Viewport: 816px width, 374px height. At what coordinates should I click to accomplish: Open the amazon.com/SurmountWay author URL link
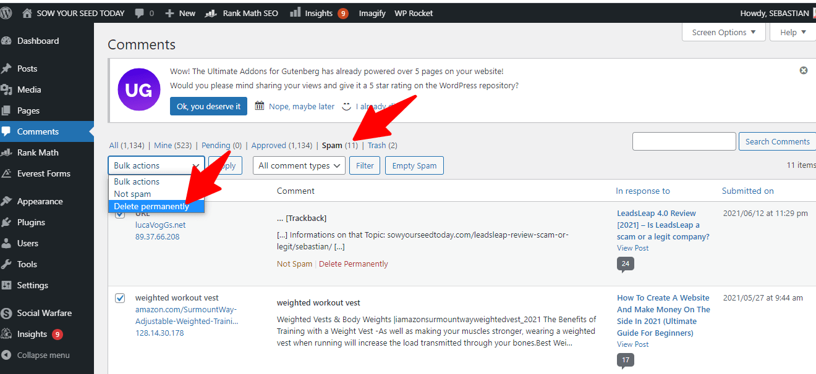187,315
